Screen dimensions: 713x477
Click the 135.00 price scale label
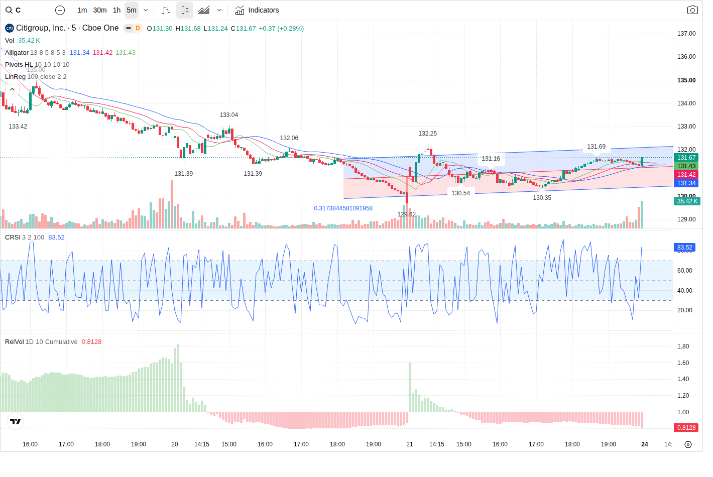686,80
